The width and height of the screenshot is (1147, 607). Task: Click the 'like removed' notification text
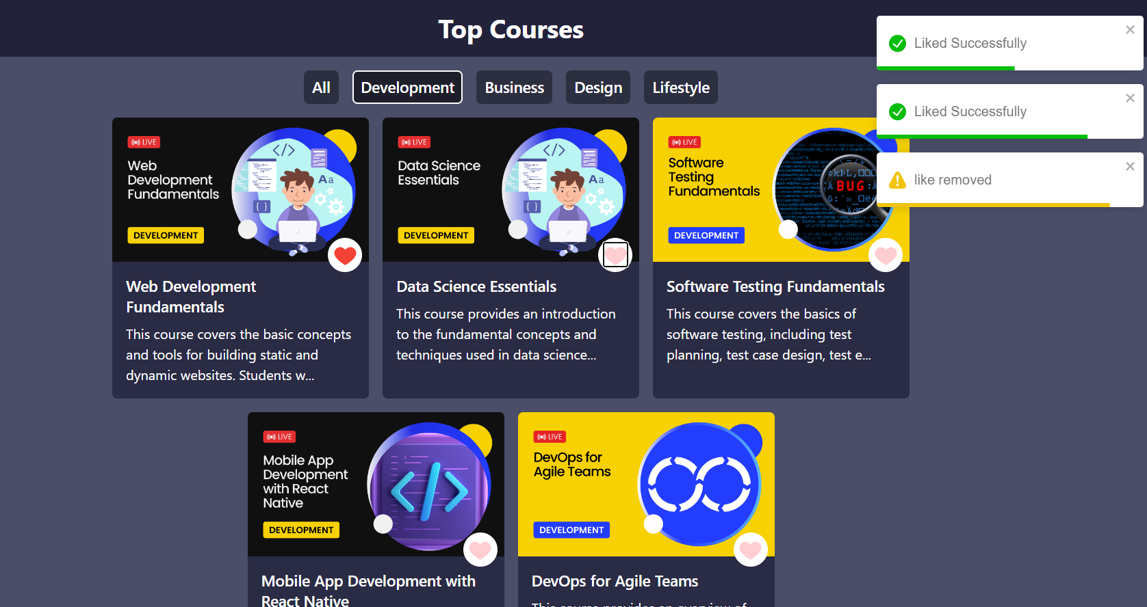[x=953, y=180]
